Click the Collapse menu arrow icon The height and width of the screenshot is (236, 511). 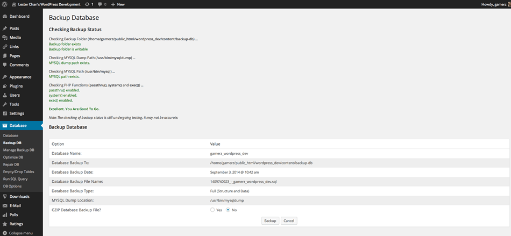click(5, 233)
